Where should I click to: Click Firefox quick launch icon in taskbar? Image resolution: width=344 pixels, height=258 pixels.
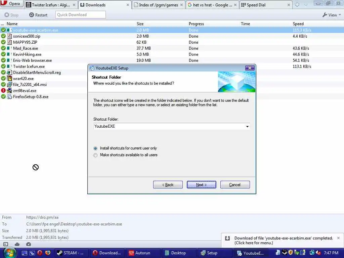coord(48,253)
